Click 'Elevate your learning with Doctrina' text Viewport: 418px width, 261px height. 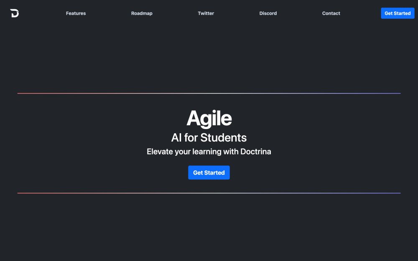pos(209,152)
